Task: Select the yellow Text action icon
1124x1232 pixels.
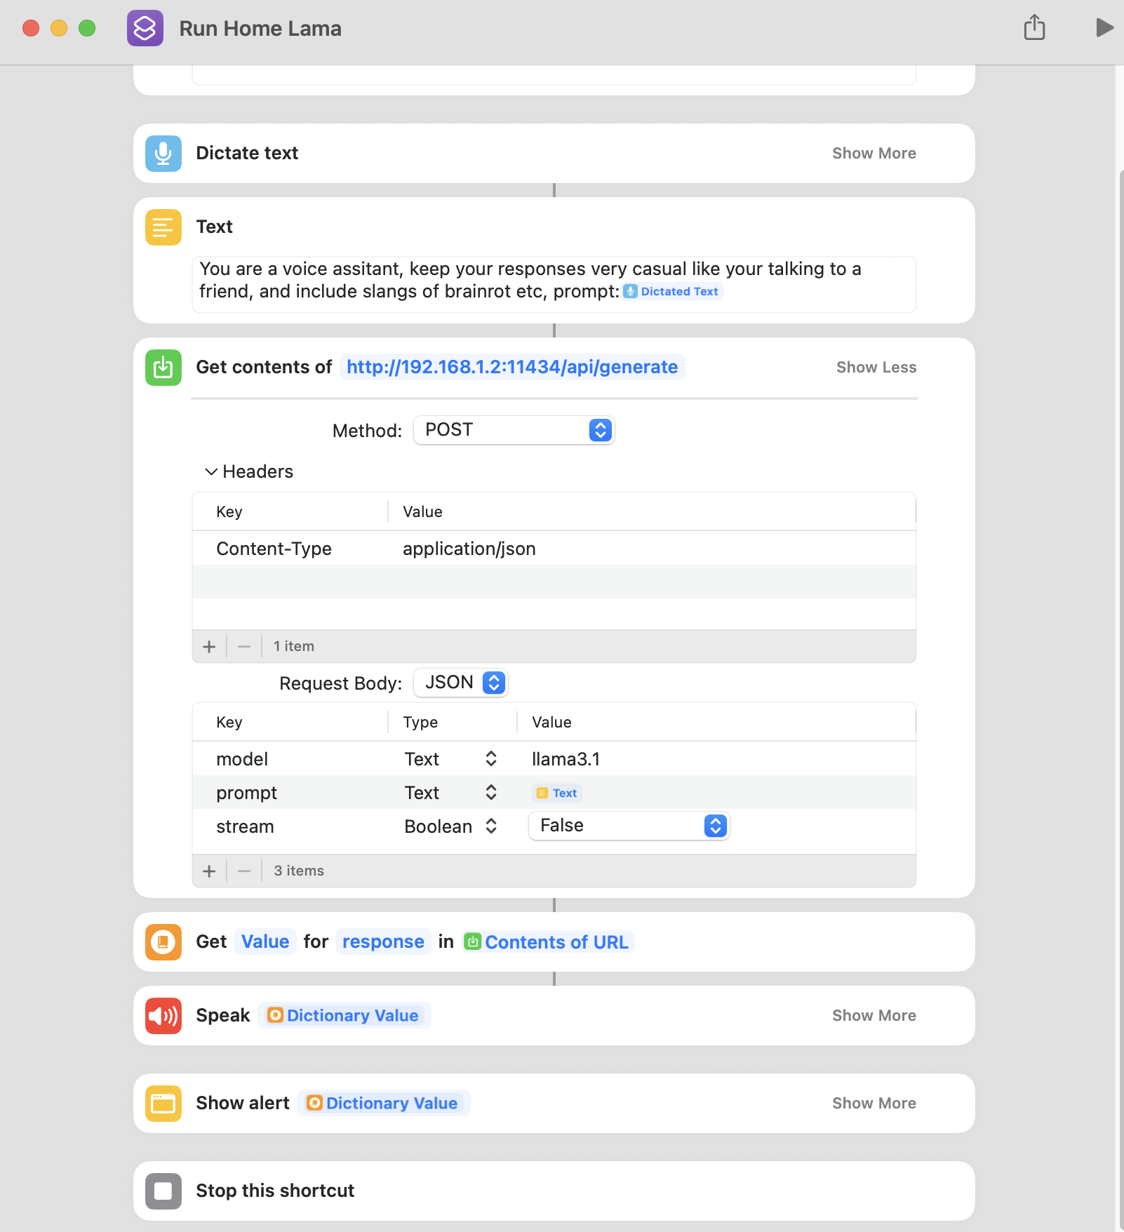Action: click(163, 227)
